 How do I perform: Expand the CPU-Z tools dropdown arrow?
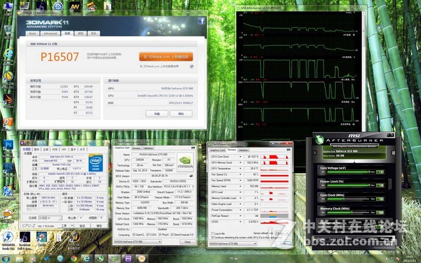tap(72, 226)
